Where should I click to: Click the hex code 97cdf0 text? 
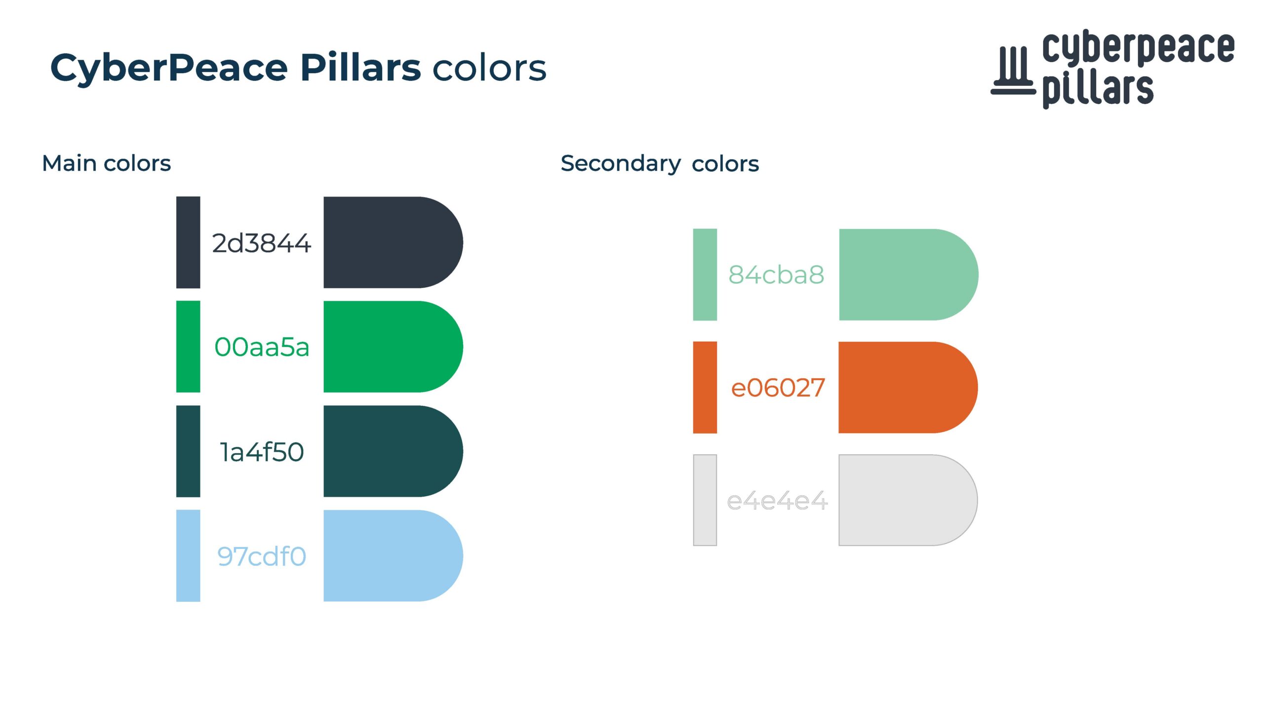[x=262, y=556]
